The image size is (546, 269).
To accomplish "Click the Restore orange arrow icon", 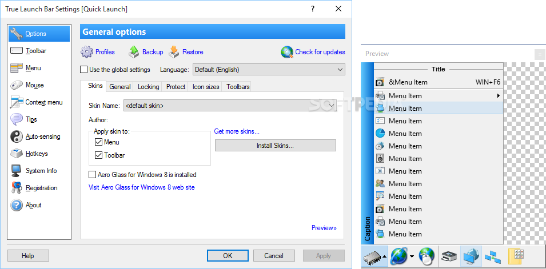I will click(x=174, y=52).
